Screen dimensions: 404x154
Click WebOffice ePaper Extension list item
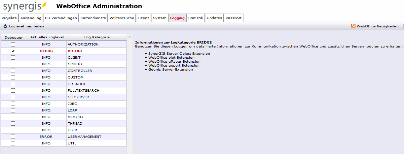[x=174, y=61]
